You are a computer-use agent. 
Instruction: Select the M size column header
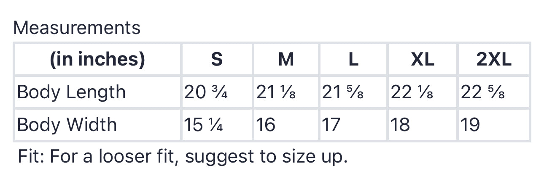coord(286,59)
